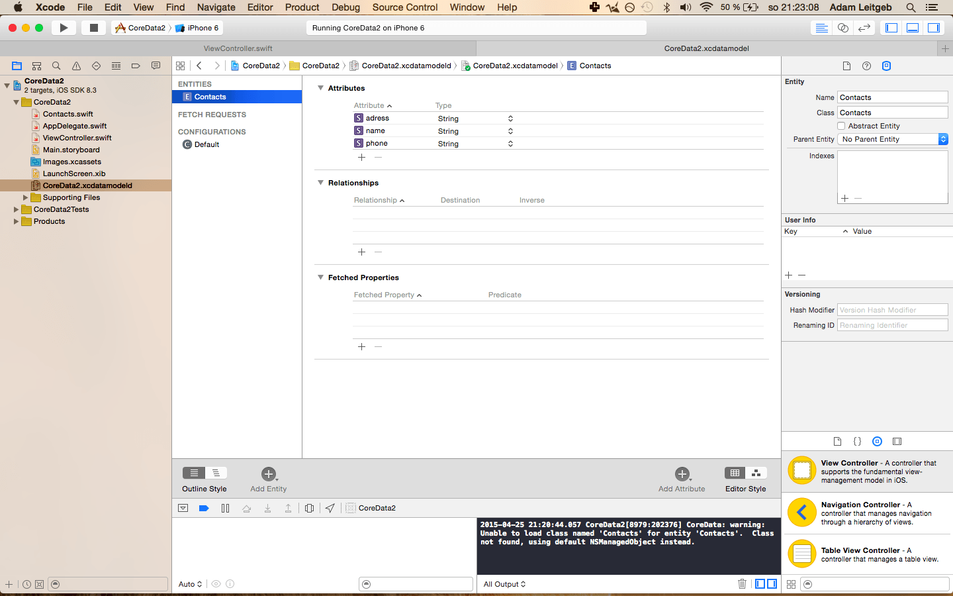Screen dimensions: 953x596
Task: Show the Project navigator
Action: [x=17, y=66]
